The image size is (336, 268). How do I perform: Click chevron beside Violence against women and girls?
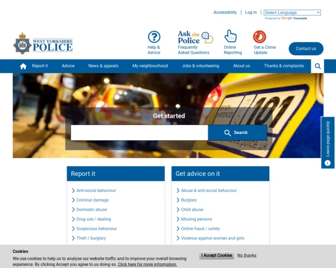[x=178, y=238]
